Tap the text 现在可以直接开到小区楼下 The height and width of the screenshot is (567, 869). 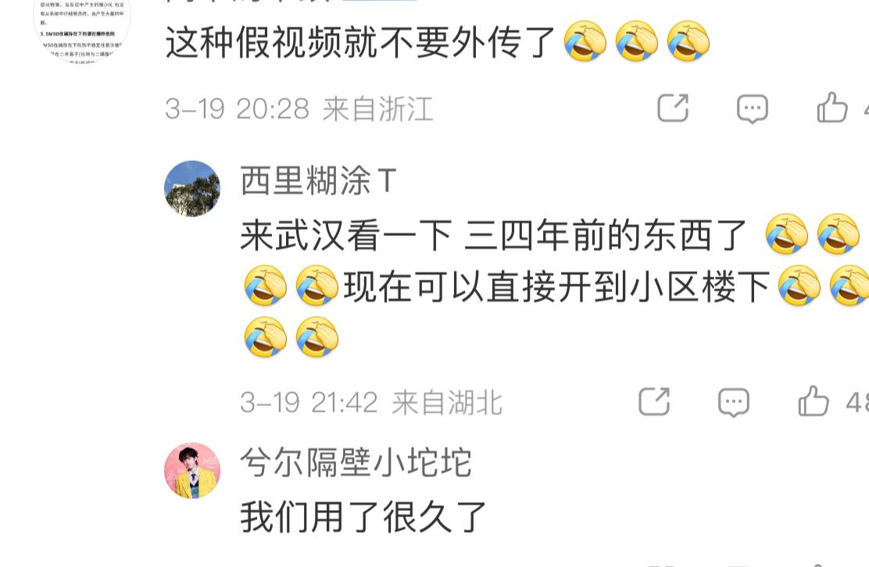[x=557, y=287]
